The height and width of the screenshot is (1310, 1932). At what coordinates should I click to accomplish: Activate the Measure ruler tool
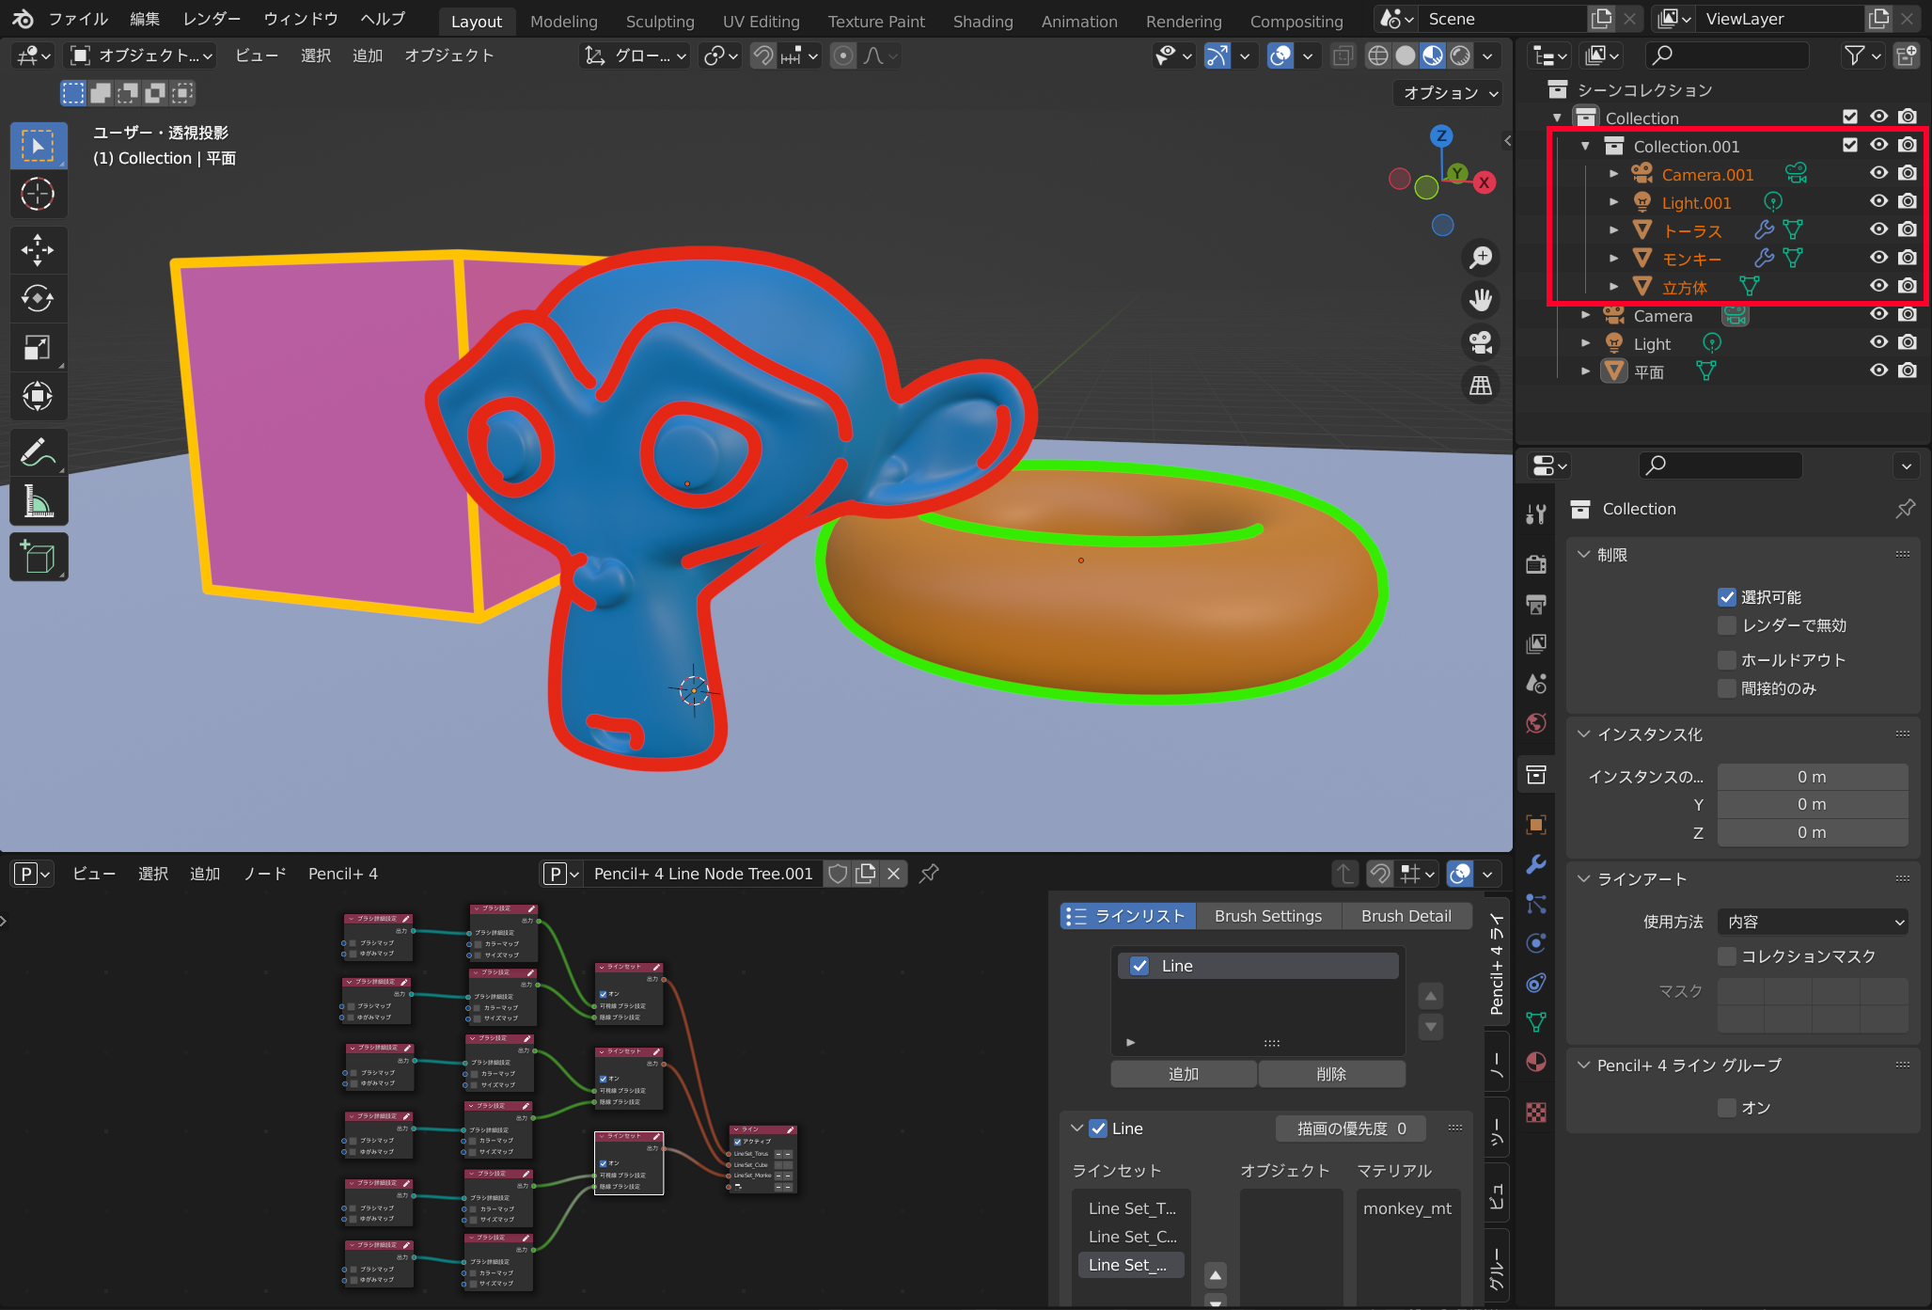pos(38,502)
